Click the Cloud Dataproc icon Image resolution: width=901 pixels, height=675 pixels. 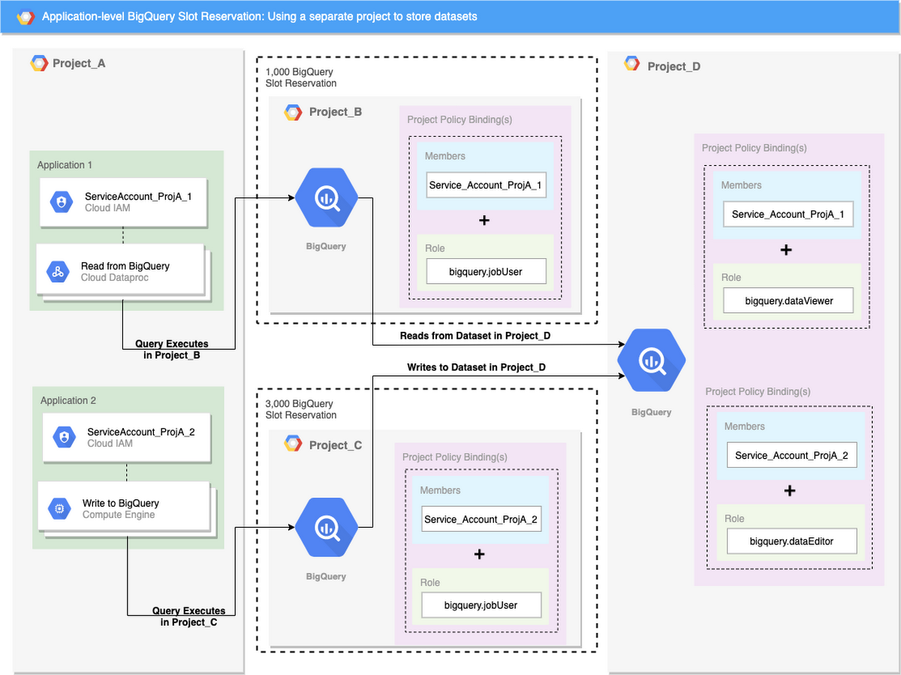[x=57, y=272]
